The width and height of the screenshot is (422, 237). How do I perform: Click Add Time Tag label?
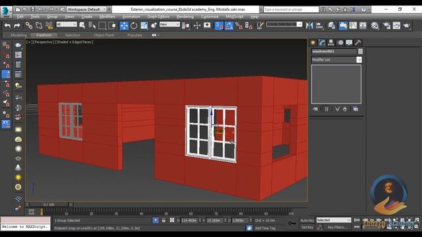coord(265,228)
